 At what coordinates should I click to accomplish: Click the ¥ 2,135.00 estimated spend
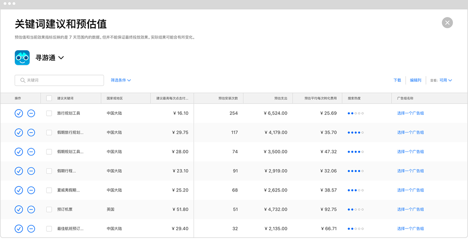coord(276,229)
